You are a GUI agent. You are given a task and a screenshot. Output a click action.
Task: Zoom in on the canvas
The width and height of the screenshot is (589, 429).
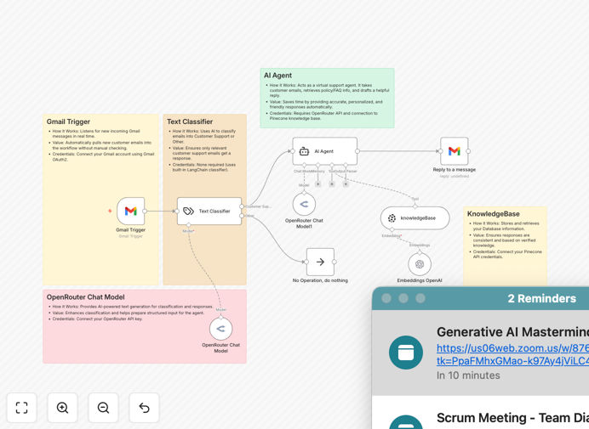pos(62,408)
